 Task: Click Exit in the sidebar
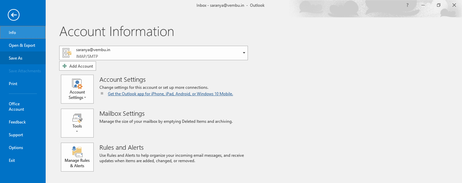coord(23,160)
